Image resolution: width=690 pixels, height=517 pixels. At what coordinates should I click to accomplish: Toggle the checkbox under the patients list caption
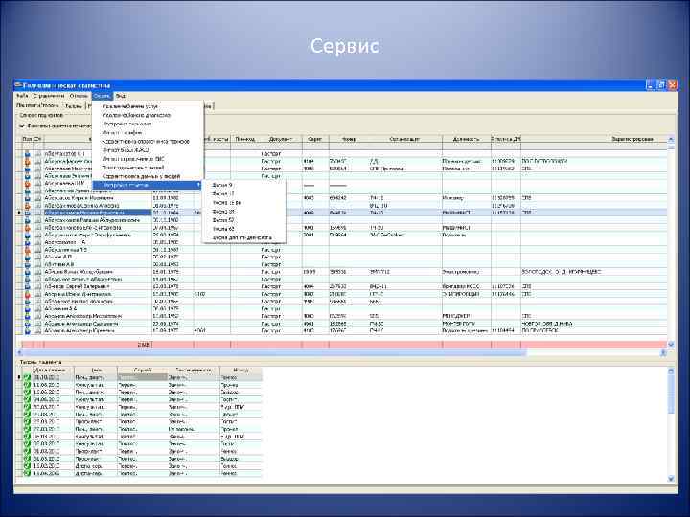click(x=22, y=126)
